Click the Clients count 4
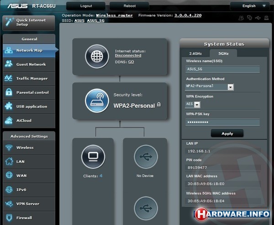Screen dimensions: 274x225 click(x=101, y=176)
